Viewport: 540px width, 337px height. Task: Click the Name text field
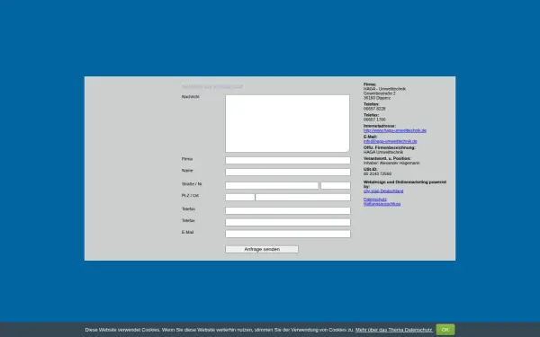coord(288,172)
